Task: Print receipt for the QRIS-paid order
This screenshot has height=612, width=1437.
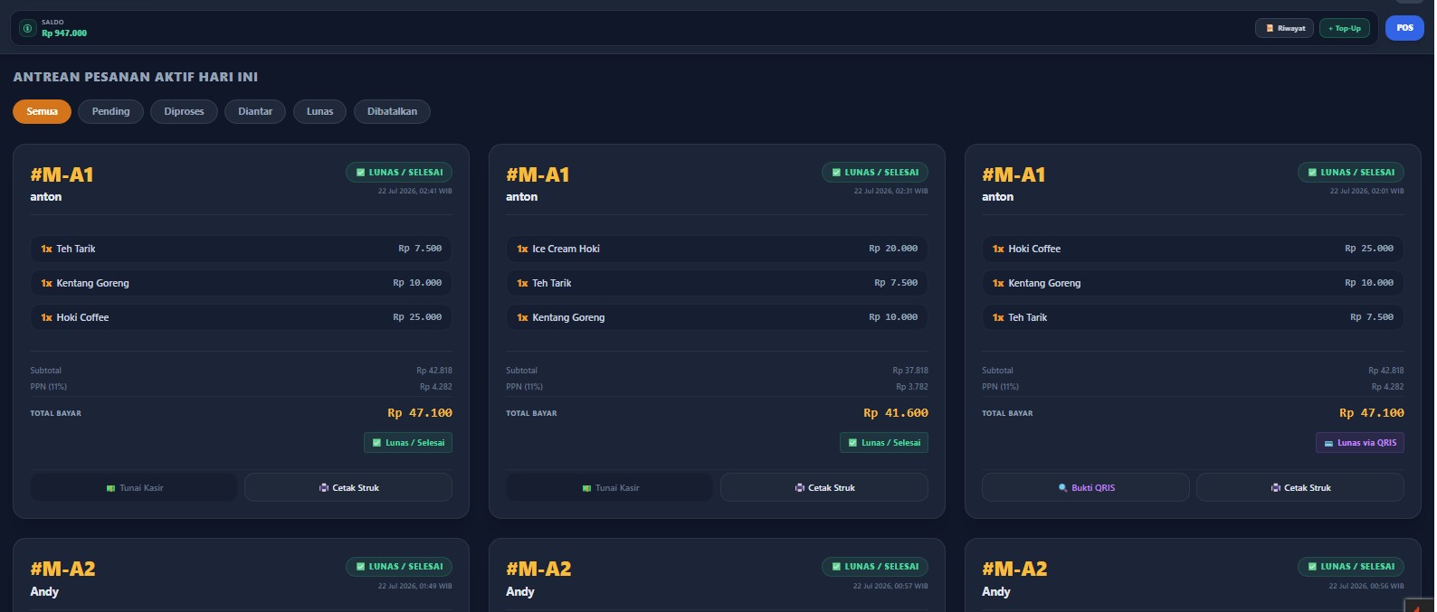Action: (x=1300, y=487)
